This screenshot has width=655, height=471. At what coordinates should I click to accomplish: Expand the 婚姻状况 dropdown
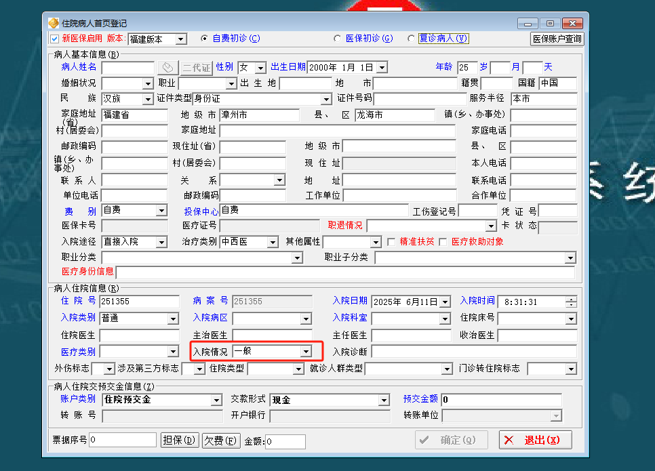click(x=148, y=83)
